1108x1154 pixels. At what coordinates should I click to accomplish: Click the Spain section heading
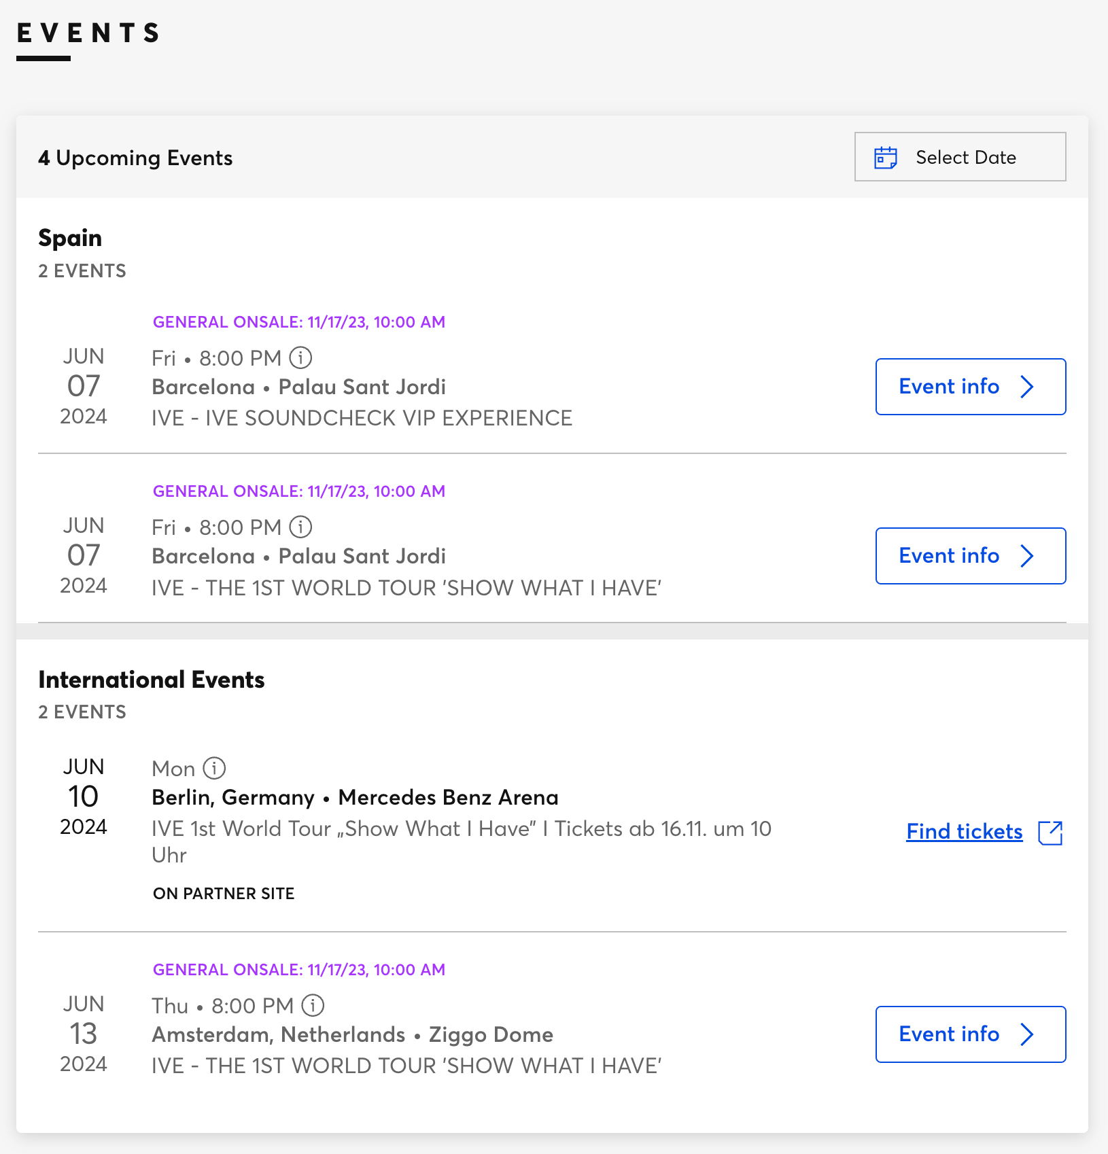(70, 238)
